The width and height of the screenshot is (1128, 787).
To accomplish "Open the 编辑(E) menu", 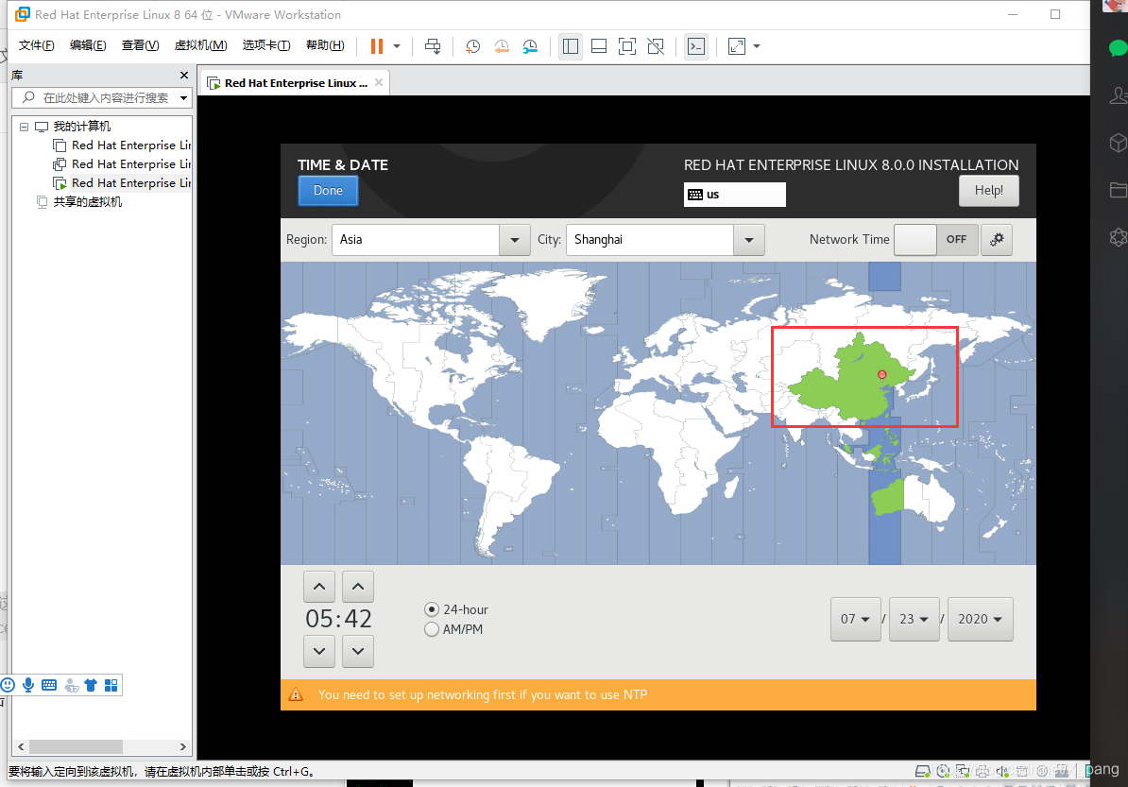I will point(88,45).
